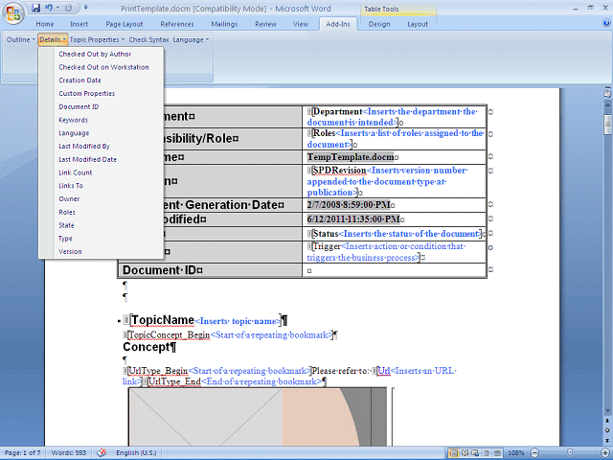Expand the Language dropdown in Add-Ins
613x460 pixels.
pos(191,39)
